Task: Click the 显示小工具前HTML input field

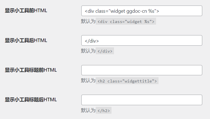Action: (142, 11)
